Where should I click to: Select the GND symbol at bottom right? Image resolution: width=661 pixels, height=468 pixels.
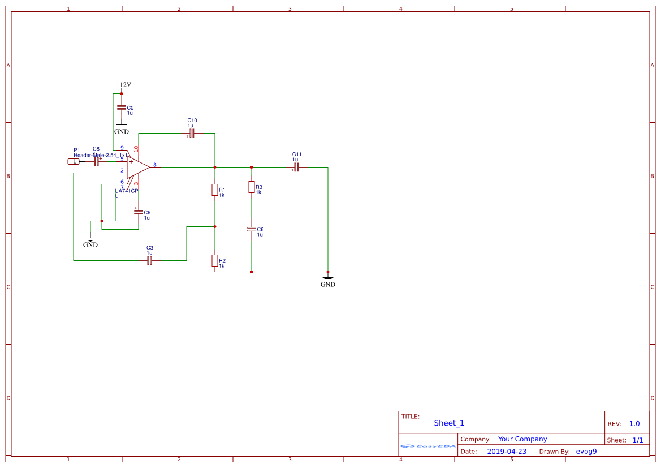(327, 282)
